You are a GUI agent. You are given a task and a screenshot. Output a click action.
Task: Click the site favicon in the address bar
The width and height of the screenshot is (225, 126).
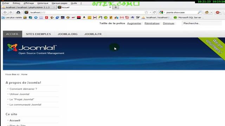[26, 13]
